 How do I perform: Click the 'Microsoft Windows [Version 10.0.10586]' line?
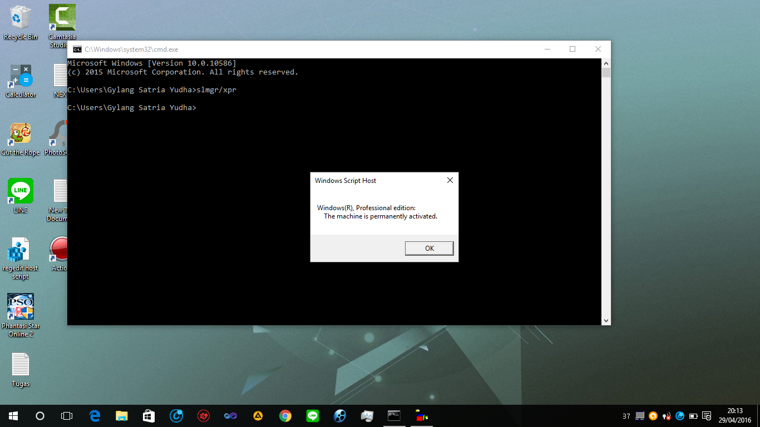(x=152, y=63)
